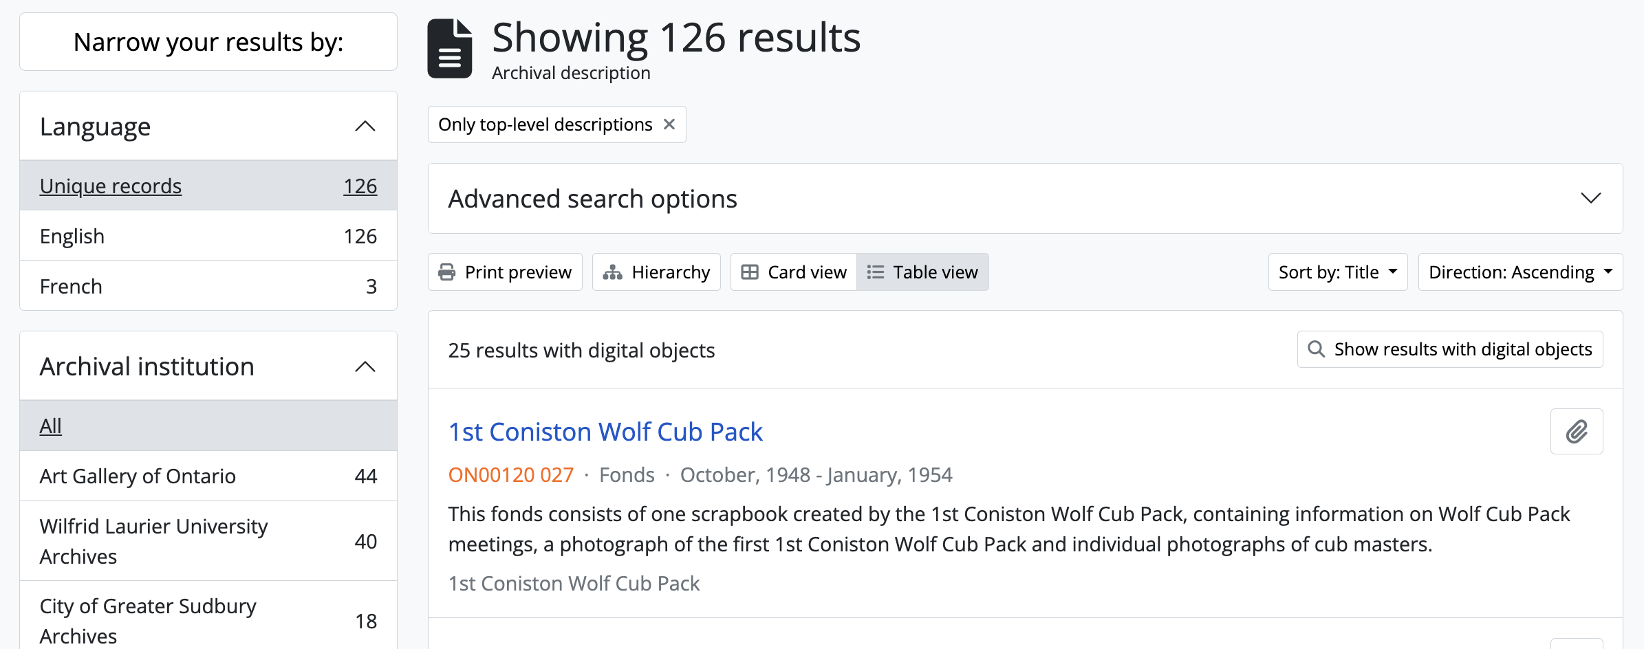This screenshot has height=649, width=1644.
Task: Click the Hierarchy tree icon
Action: point(612,272)
